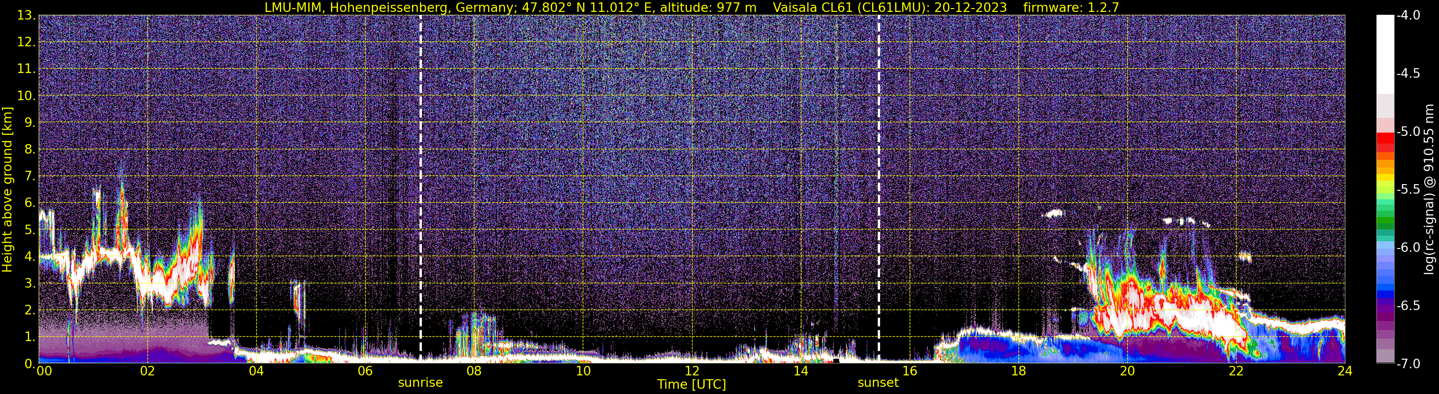The width and height of the screenshot is (1439, 394).
Task: Click the 'Height above ground [km]' axis label
Action: coord(7,189)
